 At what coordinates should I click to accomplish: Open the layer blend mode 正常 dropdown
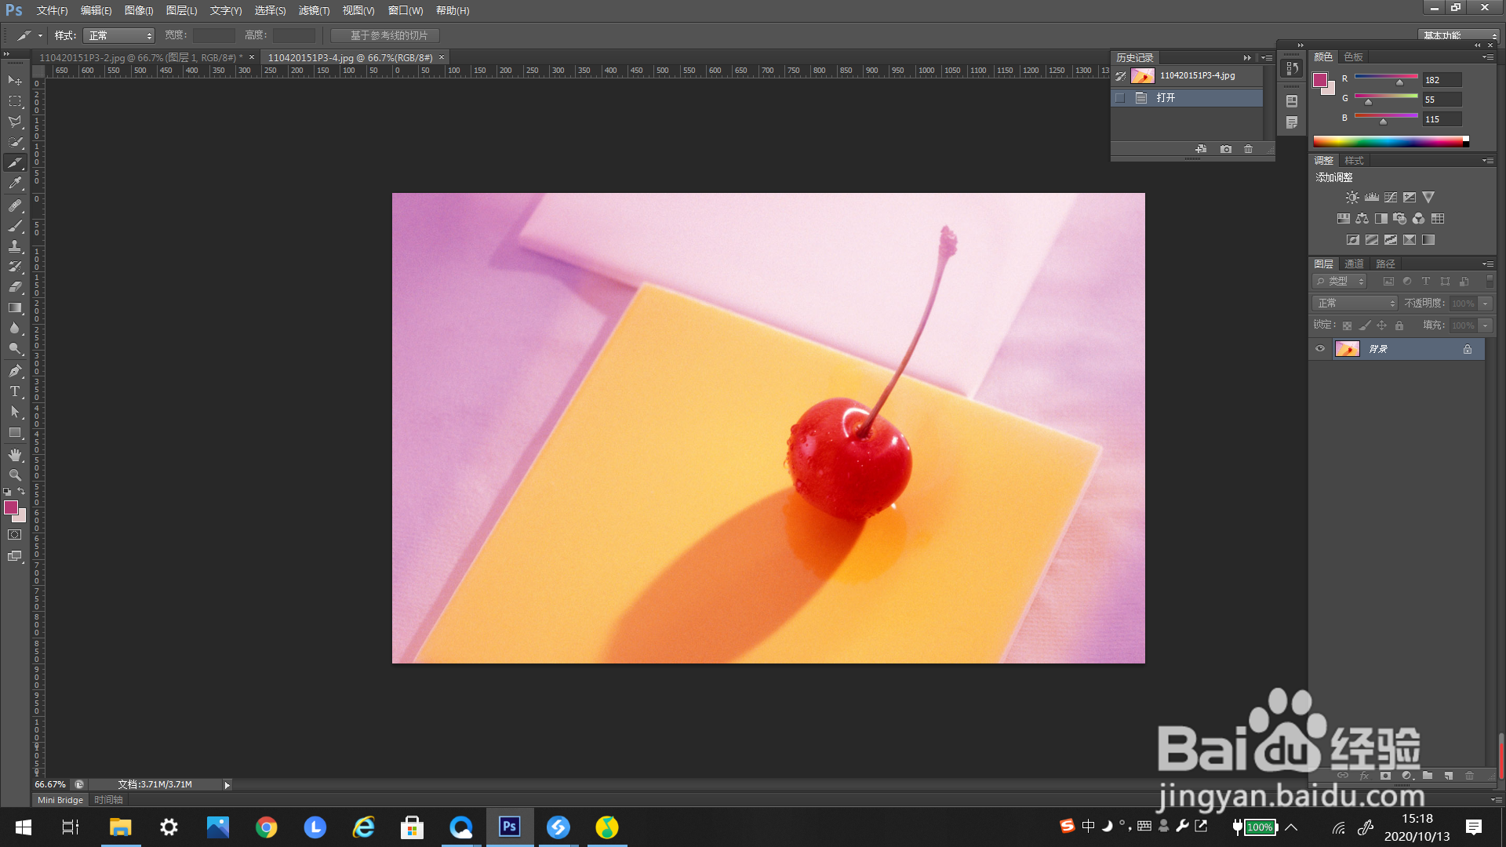point(1355,304)
